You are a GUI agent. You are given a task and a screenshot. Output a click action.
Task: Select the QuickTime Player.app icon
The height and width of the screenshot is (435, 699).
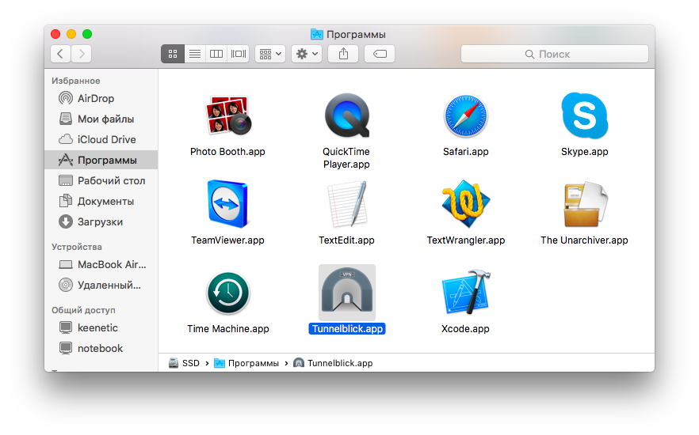pyautogui.click(x=346, y=115)
